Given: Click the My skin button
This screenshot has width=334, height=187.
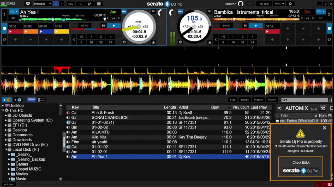Looking at the screenshot, I should click(264, 4).
